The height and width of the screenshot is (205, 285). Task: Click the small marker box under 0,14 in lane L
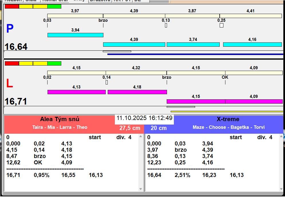point(107,82)
